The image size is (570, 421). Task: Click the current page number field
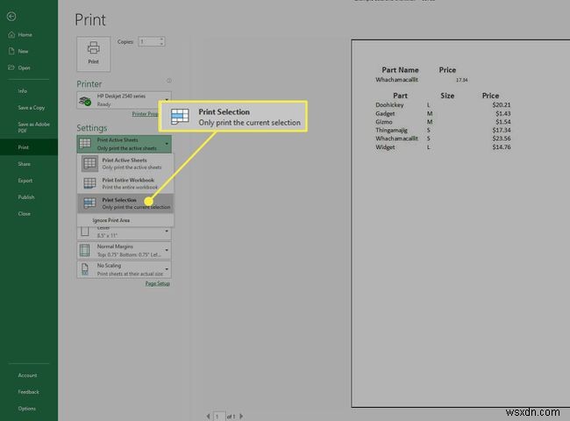point(219,417)
